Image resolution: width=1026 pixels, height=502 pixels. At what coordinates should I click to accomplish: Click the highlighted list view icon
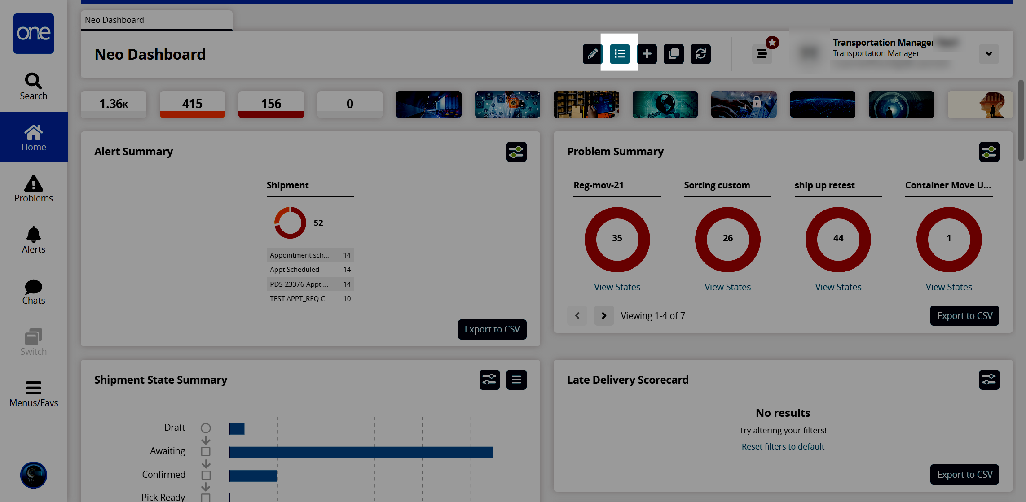(x=620, y=54)
